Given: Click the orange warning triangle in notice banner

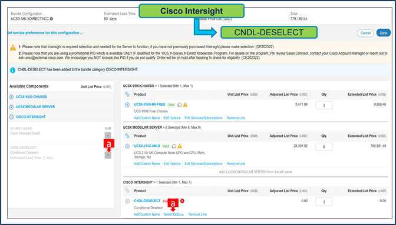Looking at the screenshot, I should click(x=13, y=48).
